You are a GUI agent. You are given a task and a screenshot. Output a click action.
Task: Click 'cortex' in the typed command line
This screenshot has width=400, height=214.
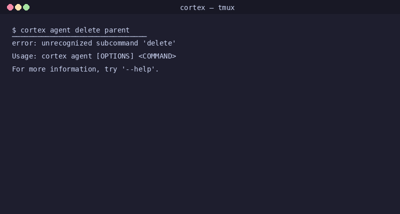coord(33,30)
